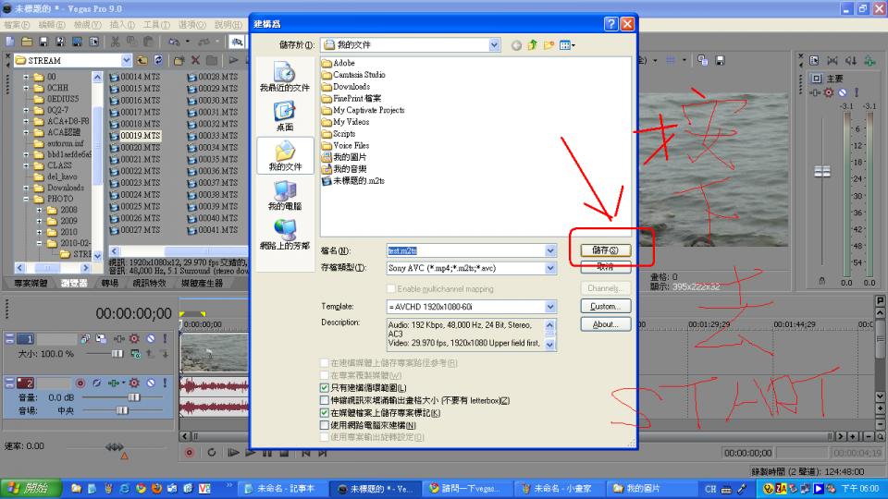
Task: Toggle use project output rotation setting
Action: coord(325,437)
